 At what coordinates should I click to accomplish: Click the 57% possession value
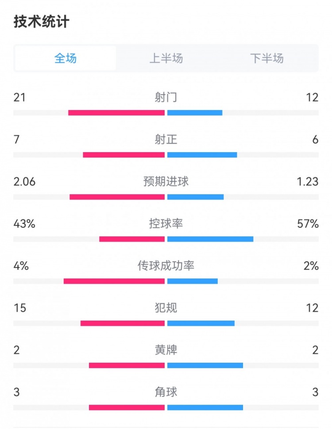308,224
